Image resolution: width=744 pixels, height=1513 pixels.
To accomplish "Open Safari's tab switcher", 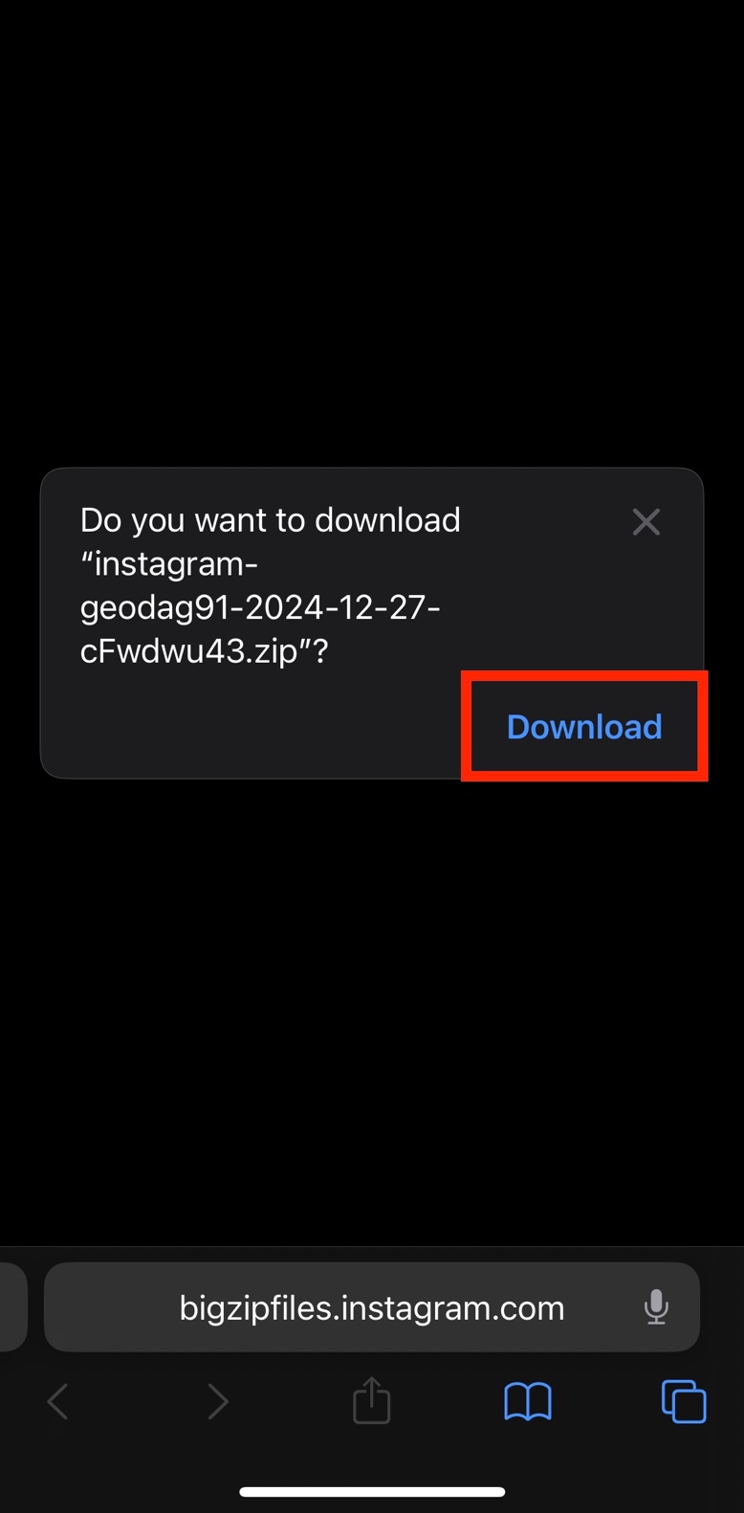I will tap(684, 1402).
